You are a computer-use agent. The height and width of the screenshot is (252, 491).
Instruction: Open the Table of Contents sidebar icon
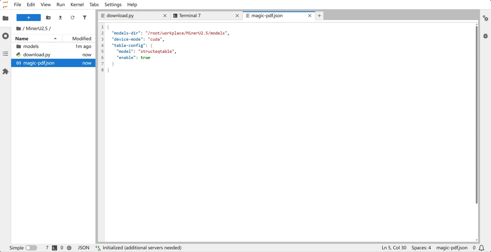pyautogui.click(x=5, y=54)
